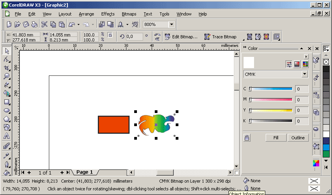Expand the palette with bottom arrow

click(x=326, y=167)
